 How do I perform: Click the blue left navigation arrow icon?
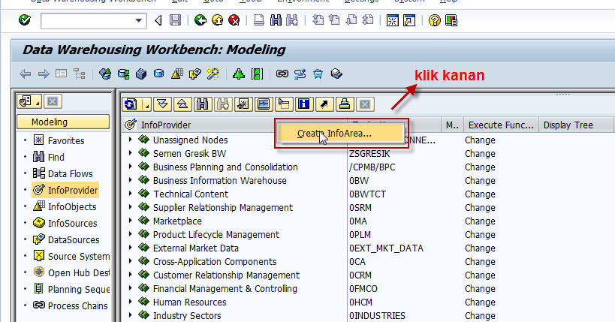(25, 74)
